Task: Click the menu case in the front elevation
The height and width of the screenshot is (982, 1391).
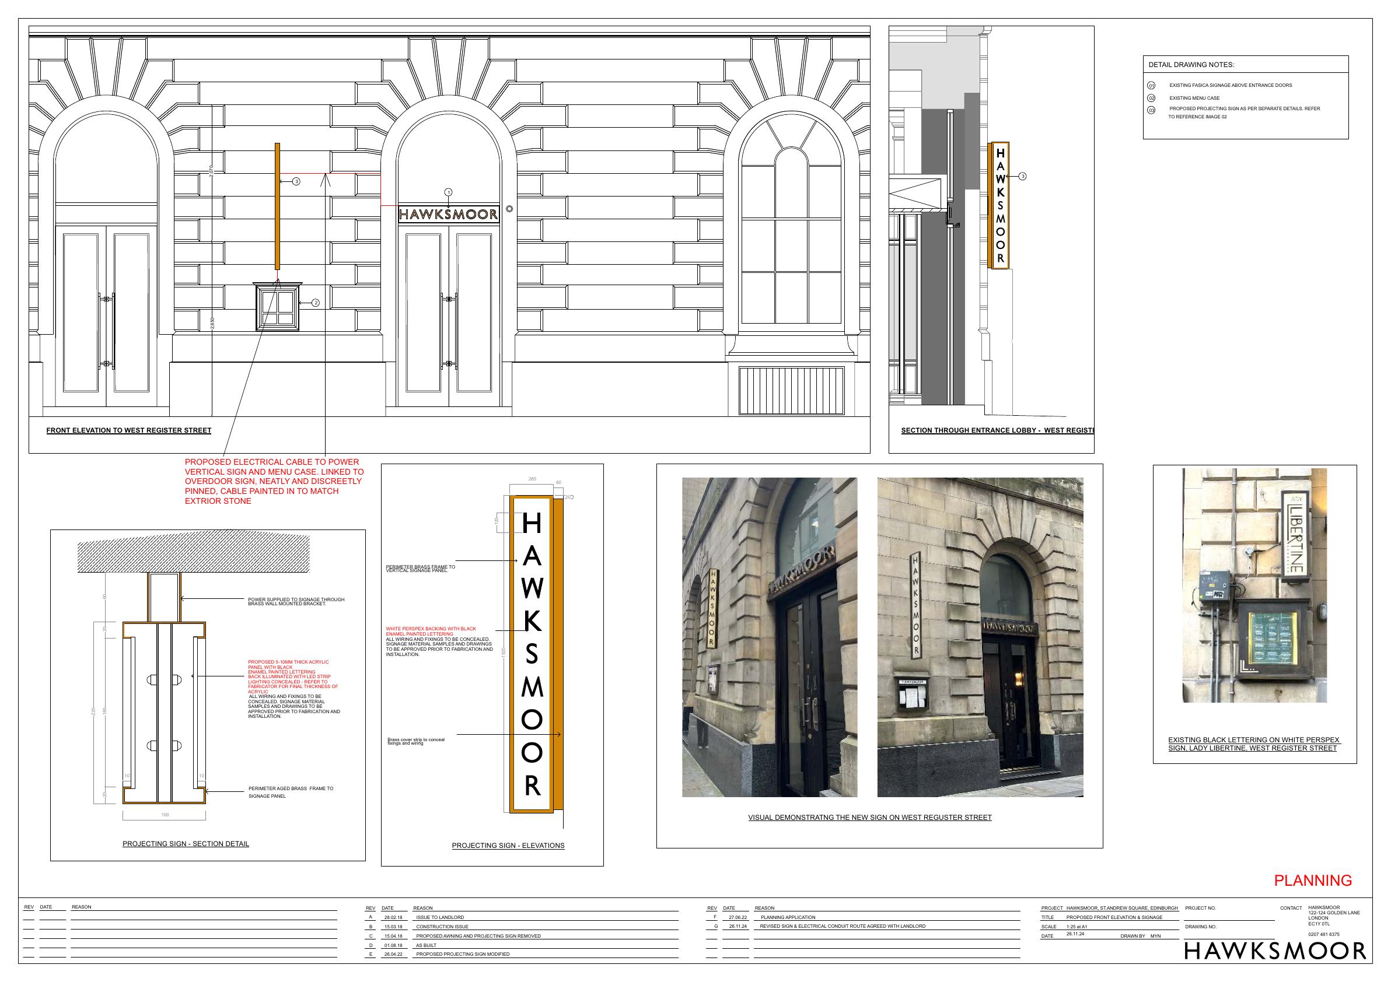Action: point(278,306)
